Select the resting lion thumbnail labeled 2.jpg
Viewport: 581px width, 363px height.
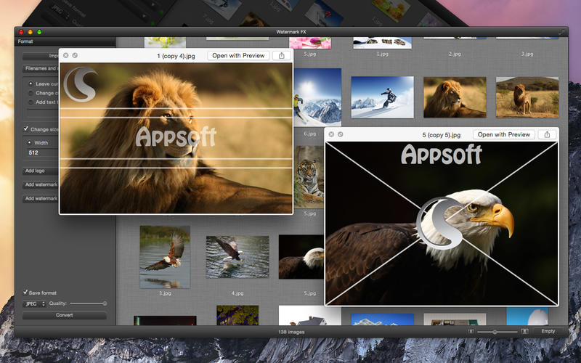(455, 97)
